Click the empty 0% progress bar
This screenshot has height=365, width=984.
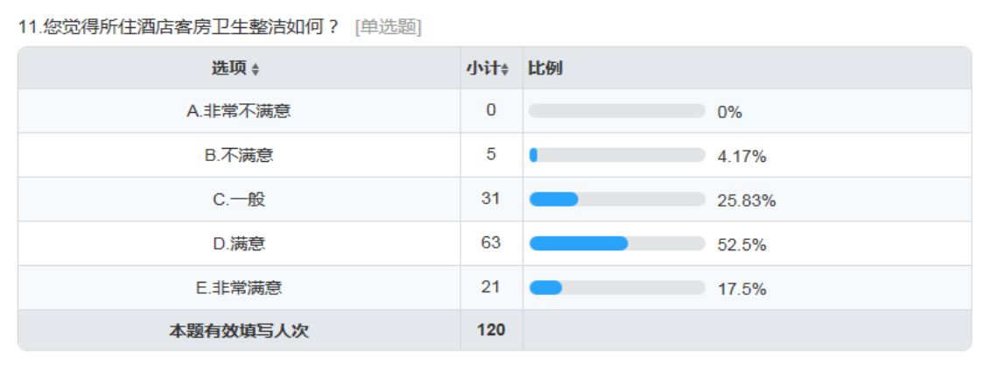point(617,111)
